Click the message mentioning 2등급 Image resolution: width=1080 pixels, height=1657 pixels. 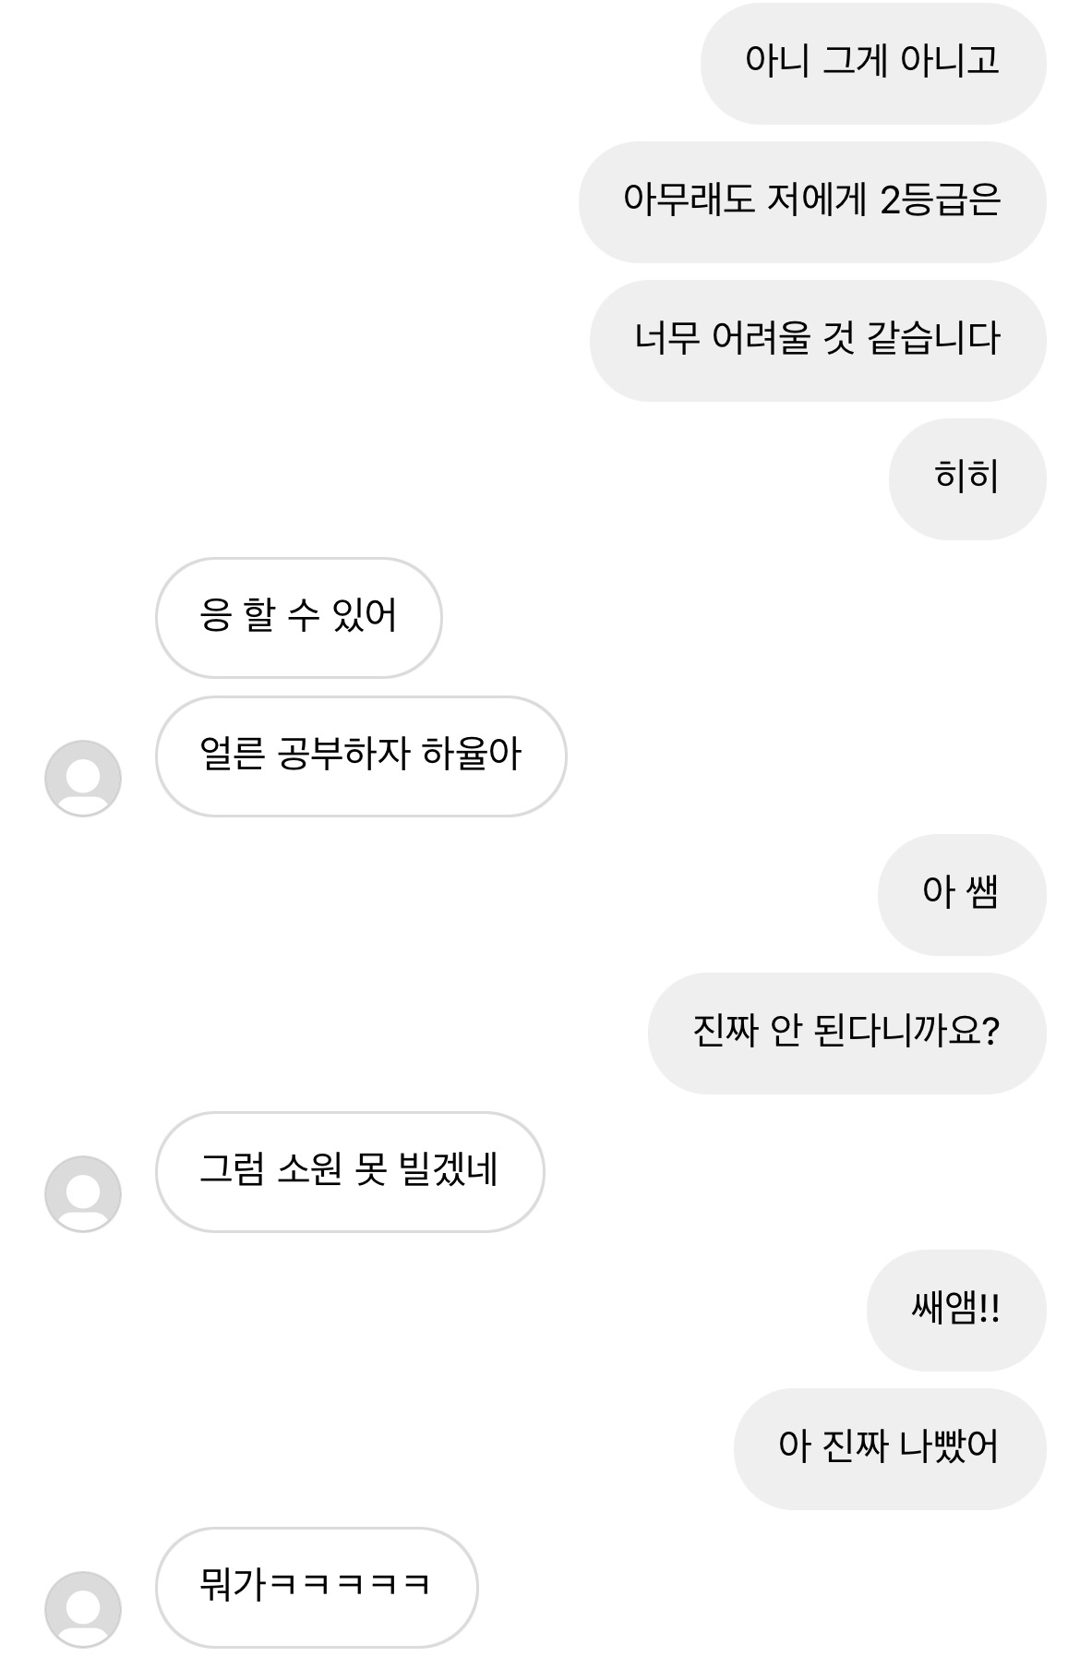(811, 201)
